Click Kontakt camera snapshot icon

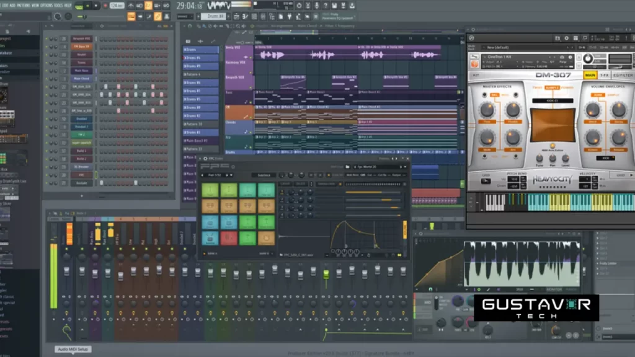tap(562, 57)
